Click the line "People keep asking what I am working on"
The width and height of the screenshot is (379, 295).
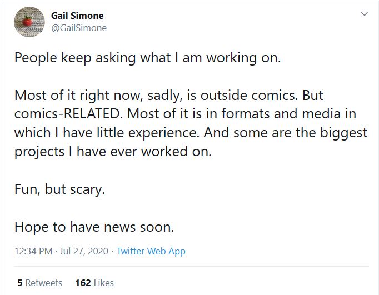[147, 58]
